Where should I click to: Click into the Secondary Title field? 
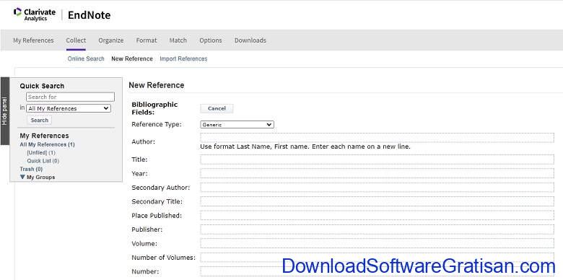[x=377, y=201]
